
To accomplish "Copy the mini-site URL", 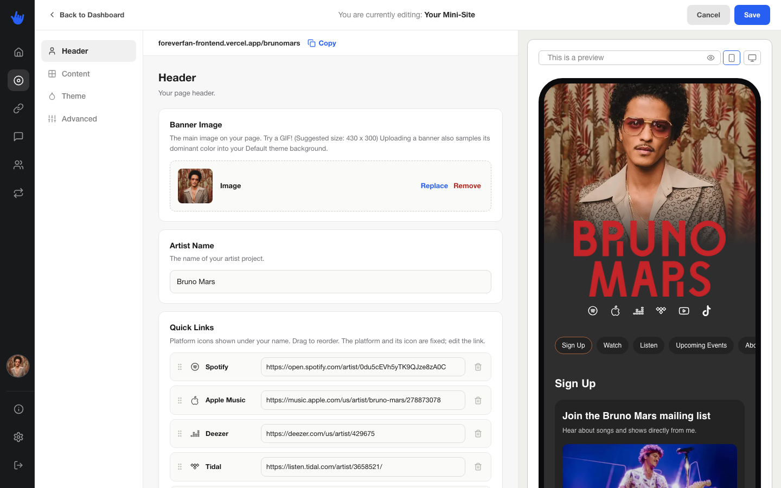I will point(322,43).
